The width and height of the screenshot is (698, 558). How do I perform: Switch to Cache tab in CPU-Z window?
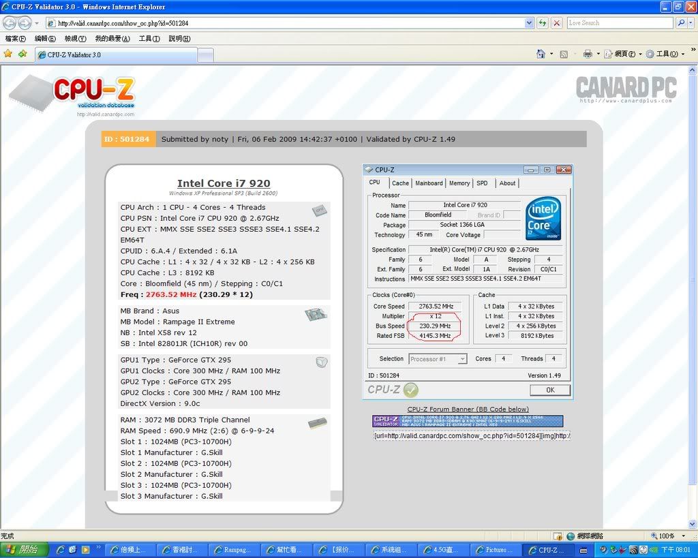400,183
